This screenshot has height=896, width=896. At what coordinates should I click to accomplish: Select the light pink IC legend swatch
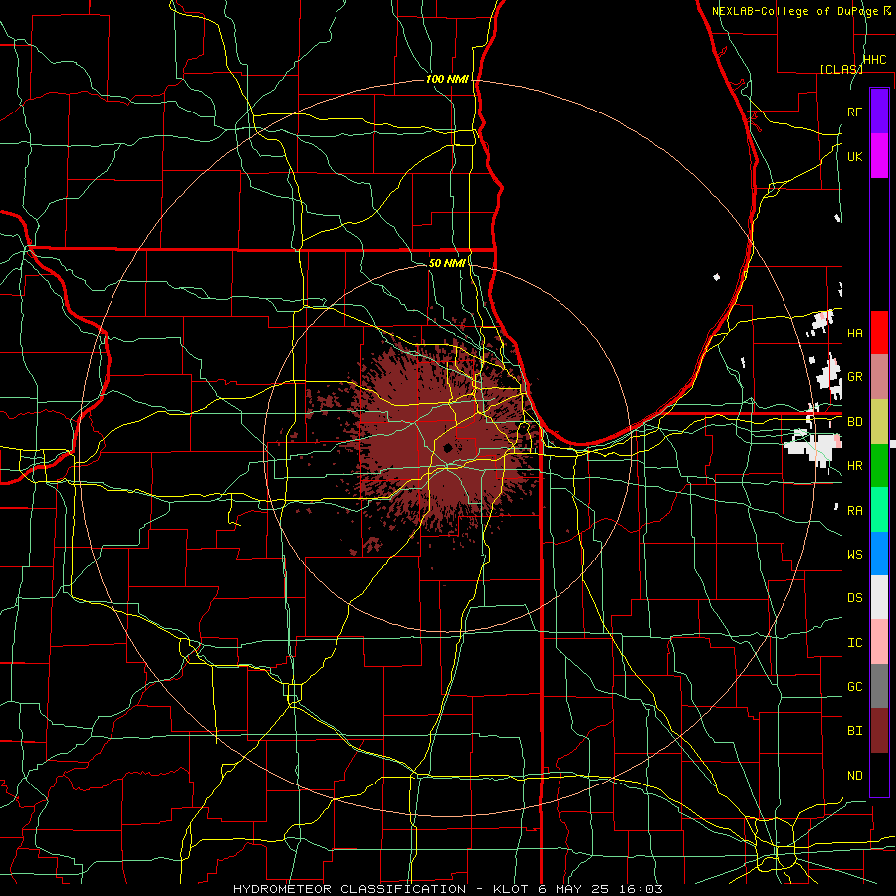[x=879, y=642]
